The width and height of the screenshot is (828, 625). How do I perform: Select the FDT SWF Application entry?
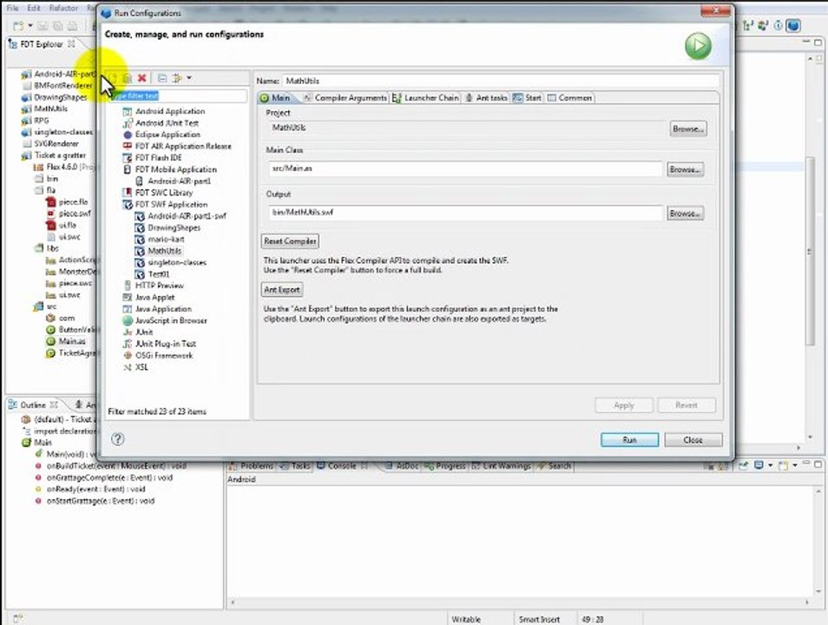pos(171,205)
